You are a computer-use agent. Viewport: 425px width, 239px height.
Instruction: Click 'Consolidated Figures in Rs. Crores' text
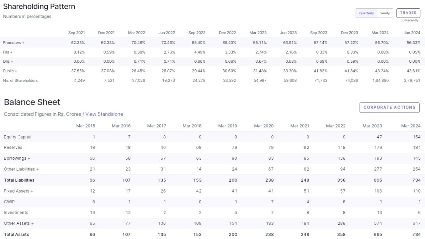tap(42, 114)
